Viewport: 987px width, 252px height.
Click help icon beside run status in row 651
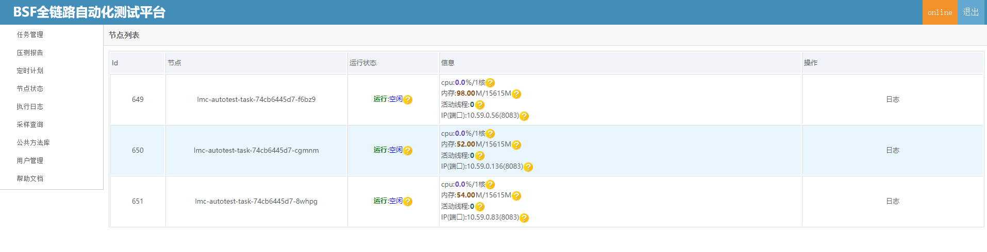click(x=408, y=202)
